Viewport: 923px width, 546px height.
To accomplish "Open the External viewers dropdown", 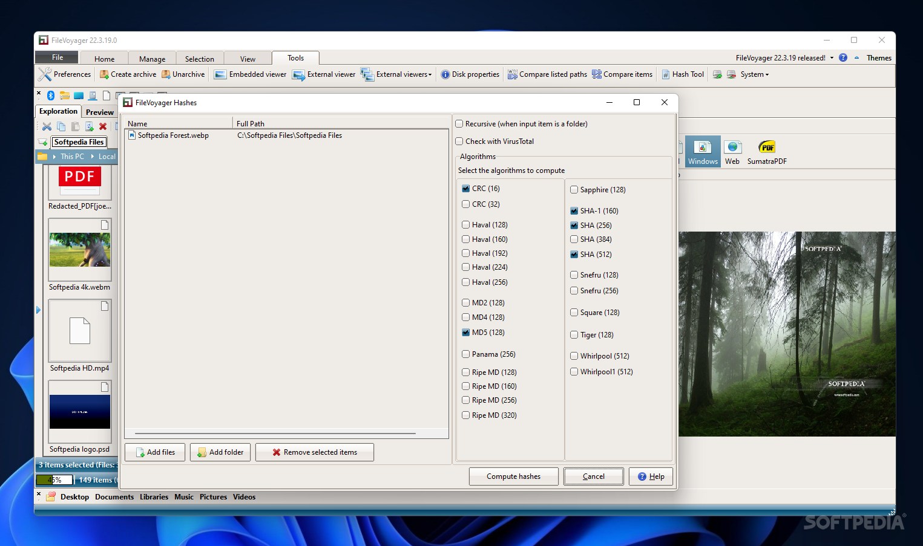I will pyautogui.click(x=397, y=74).
